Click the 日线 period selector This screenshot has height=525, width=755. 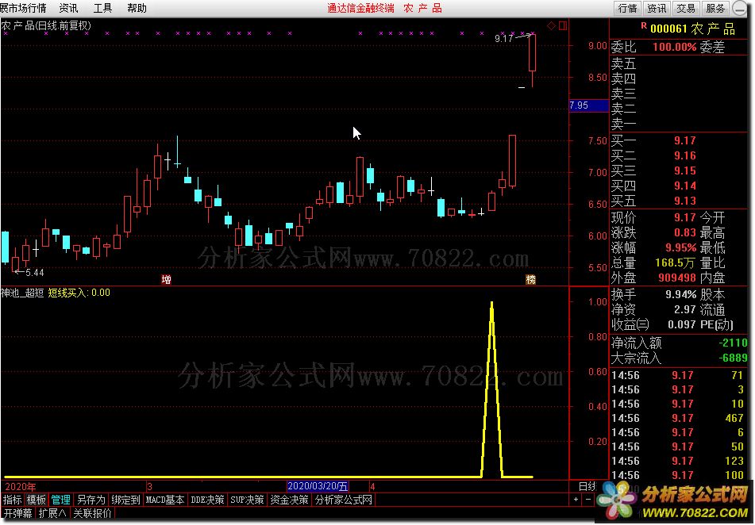point(587,486)
